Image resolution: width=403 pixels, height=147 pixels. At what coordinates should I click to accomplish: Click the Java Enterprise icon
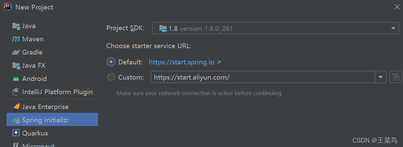[x=16, y=107]
